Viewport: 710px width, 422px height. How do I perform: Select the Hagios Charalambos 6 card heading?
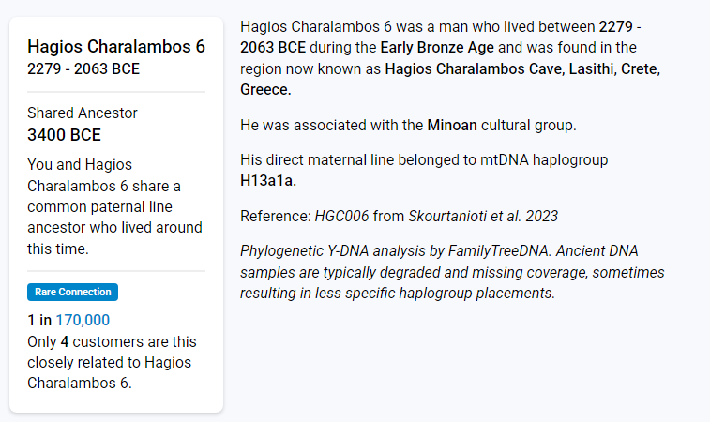[116, 46]
